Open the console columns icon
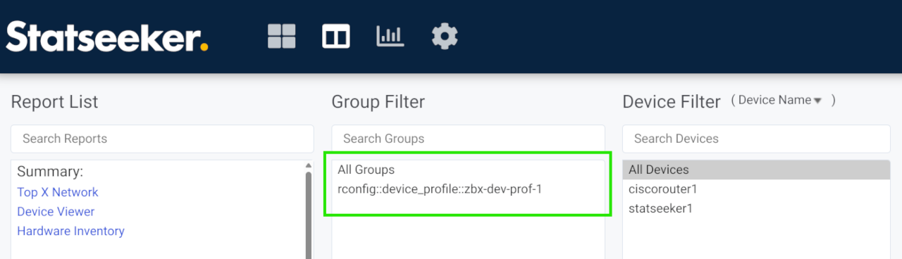 [336, 36]
